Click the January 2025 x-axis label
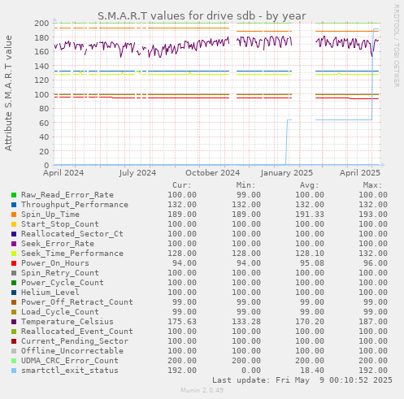404x399 pixels. pyautogui.click(x=287, y=173)
